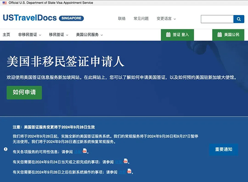Image resolution: width=248 pixels, height=182 pixels.
Task: Go to 主页 home tab
Action: [x=6, y=35]
